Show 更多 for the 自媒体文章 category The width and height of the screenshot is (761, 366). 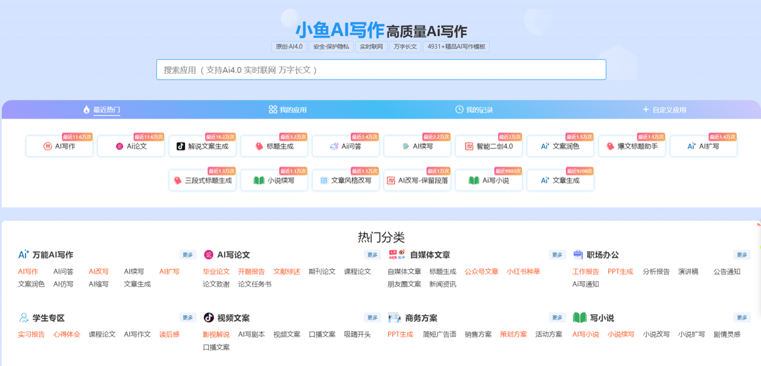point(557,255)
